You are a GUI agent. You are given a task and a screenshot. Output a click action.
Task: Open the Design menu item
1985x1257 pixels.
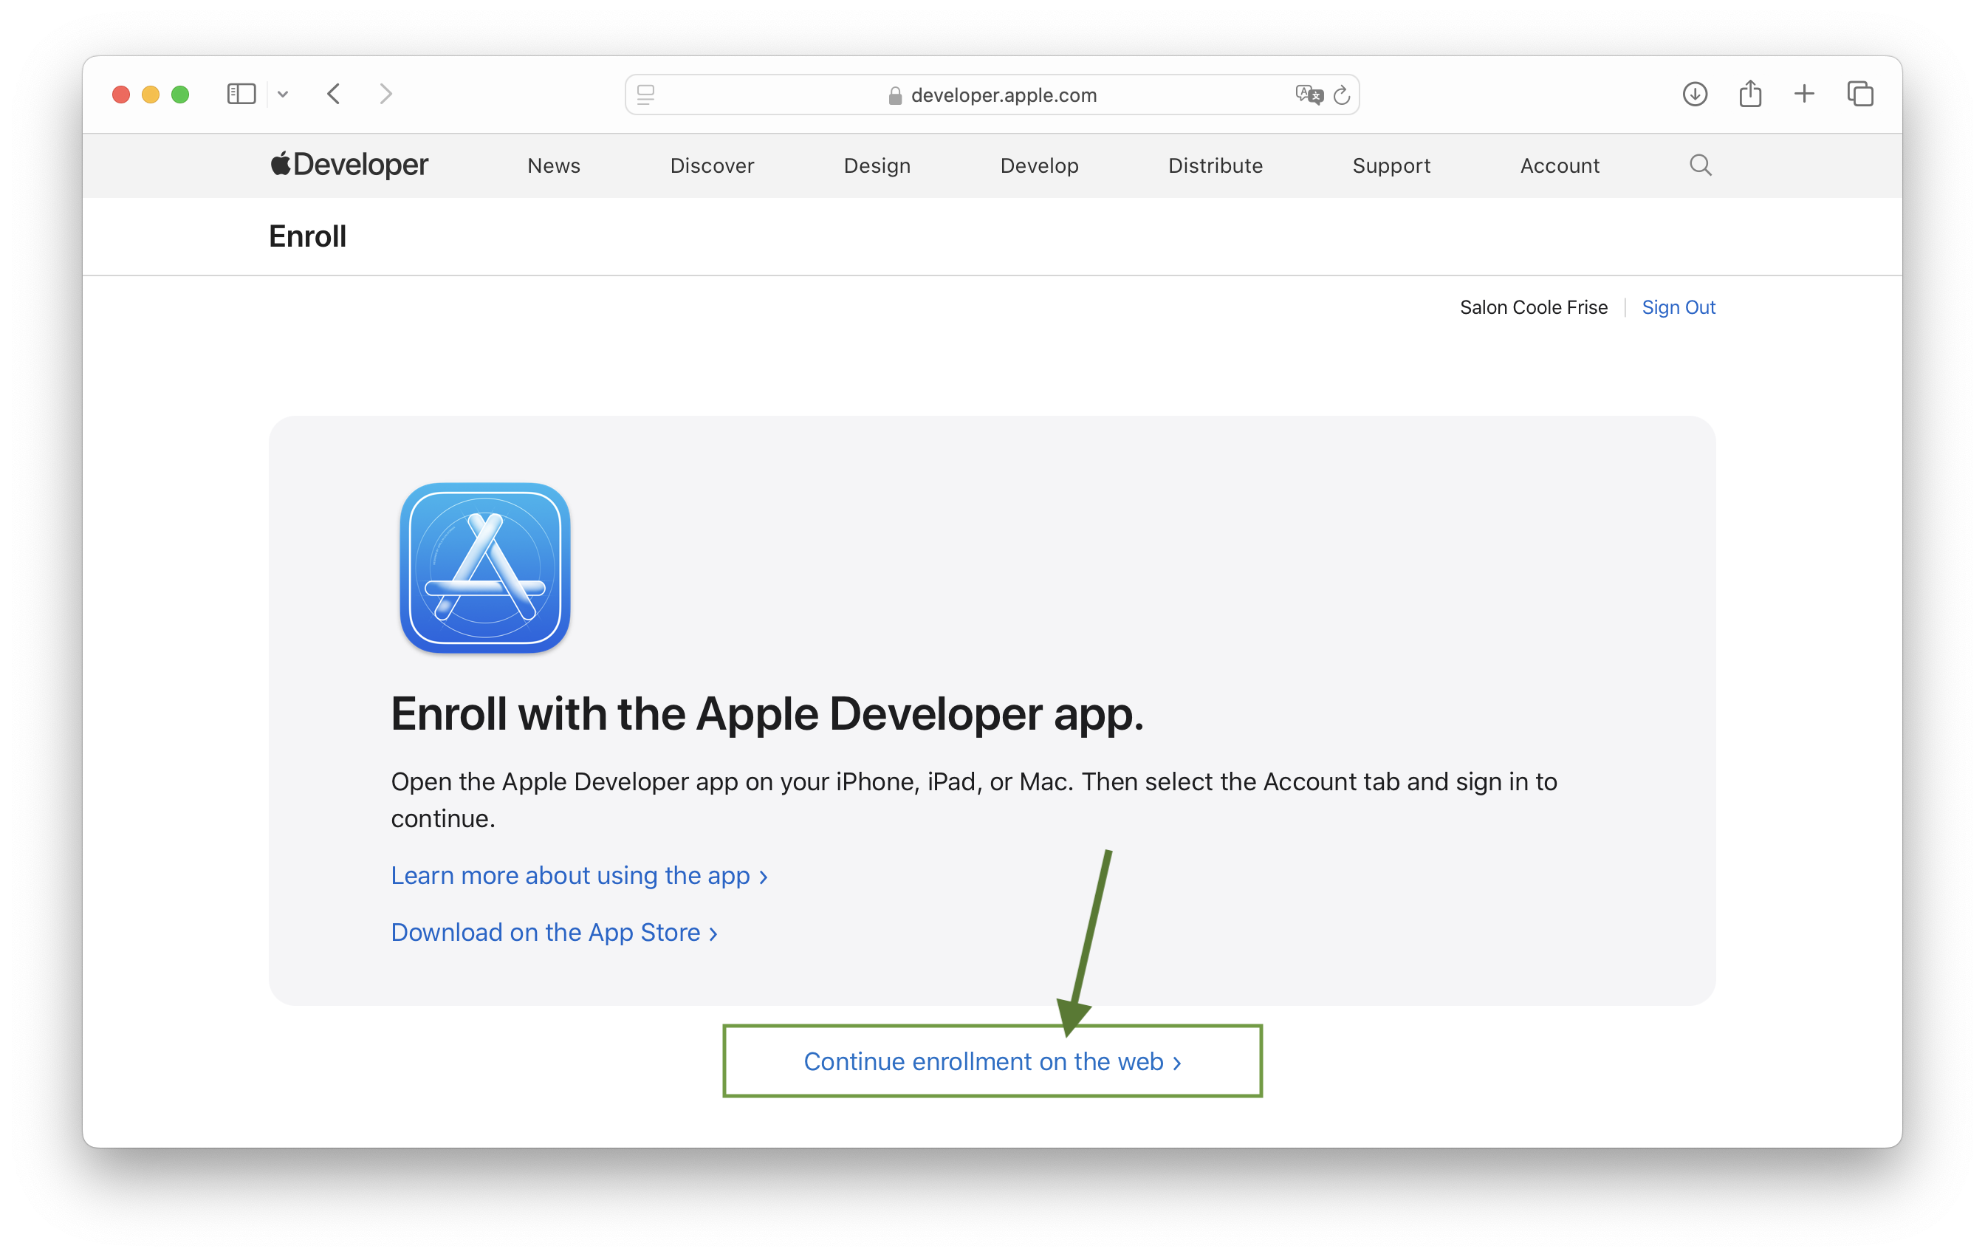click(x=877, y=165)
